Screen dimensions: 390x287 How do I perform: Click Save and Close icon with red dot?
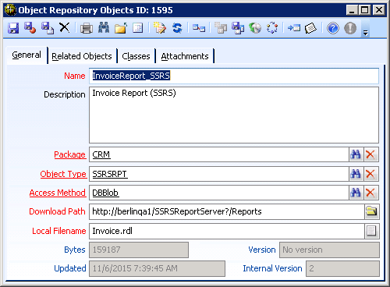30,28
